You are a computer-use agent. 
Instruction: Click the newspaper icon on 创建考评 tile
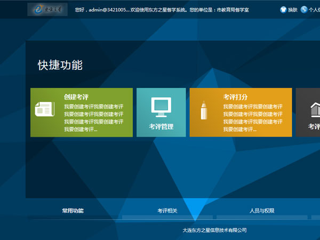[x=44, y=109]
